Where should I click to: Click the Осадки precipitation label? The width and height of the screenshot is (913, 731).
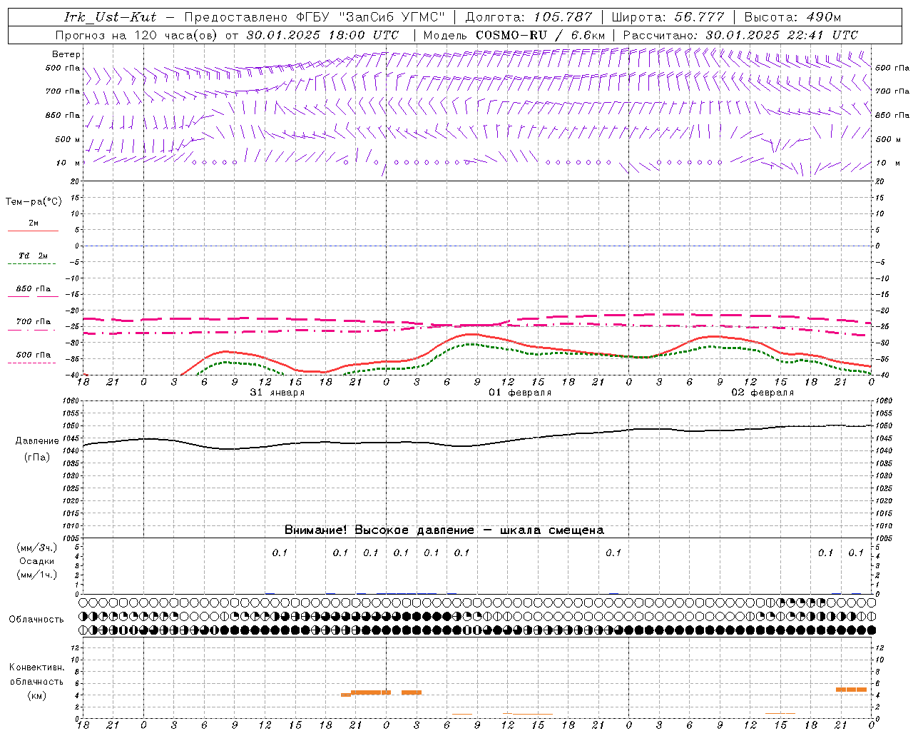[37, 561]
